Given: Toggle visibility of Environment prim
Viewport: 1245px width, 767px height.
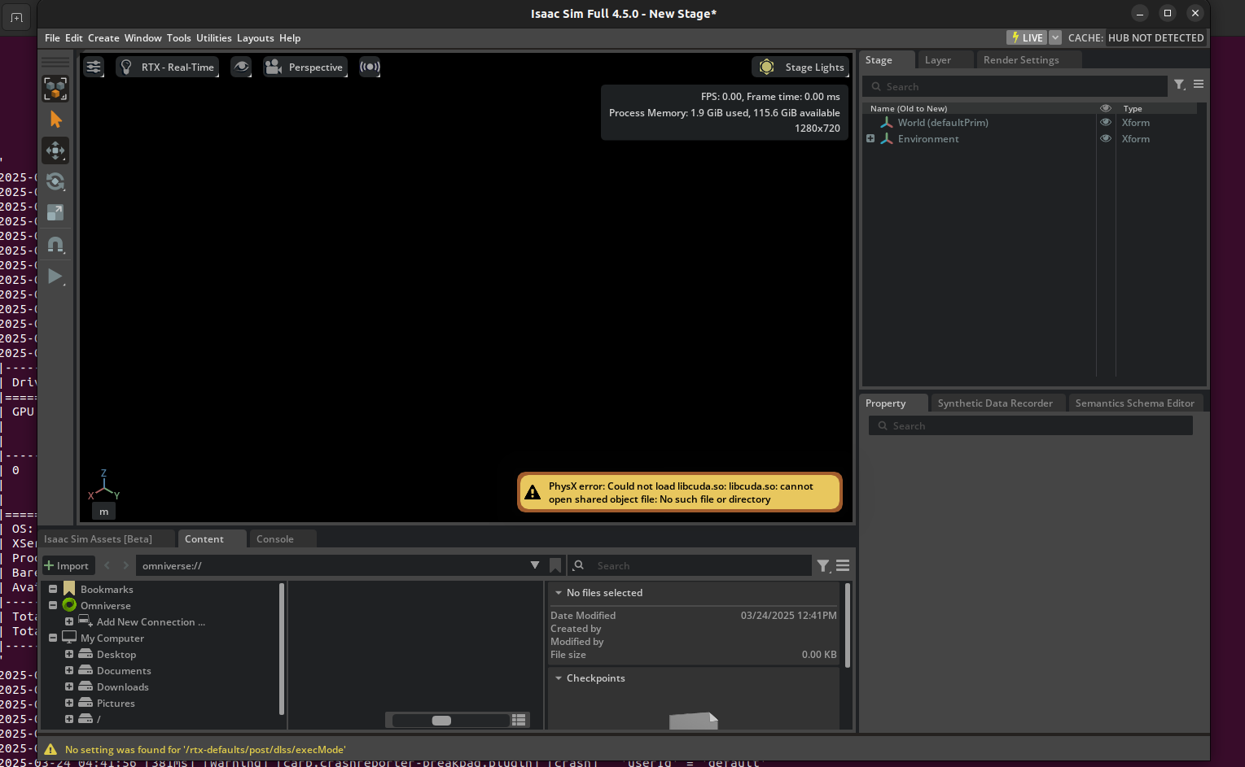Looking at the screenshot, I should (1106, 139).
